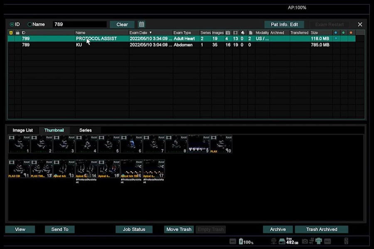The image size is (374, 249).
Task: Click the orange dot status column header
Action: [351, 33]
